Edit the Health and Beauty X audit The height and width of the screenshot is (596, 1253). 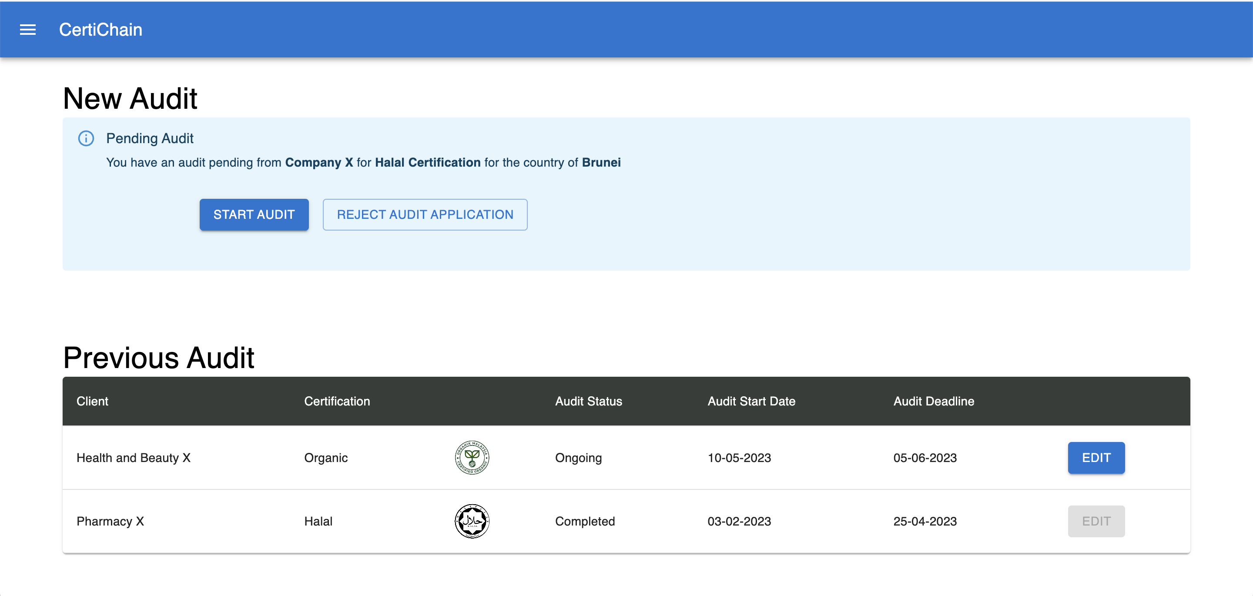tap(1096, 457)
